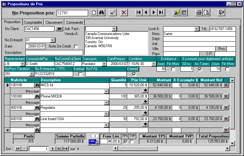This screenshot has width=244, height=156.
Task: Switch to Commande tab
Action: [x=75, y=23]
